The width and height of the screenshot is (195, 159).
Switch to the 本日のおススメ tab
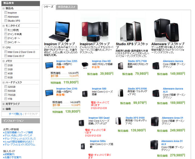coord(67,7)
